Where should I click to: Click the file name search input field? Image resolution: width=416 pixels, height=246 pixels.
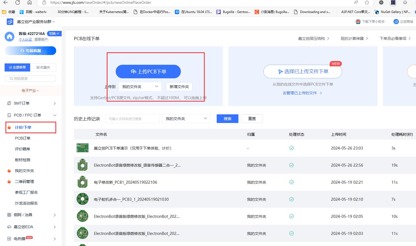pyautogui.click(x=132, y=119)
